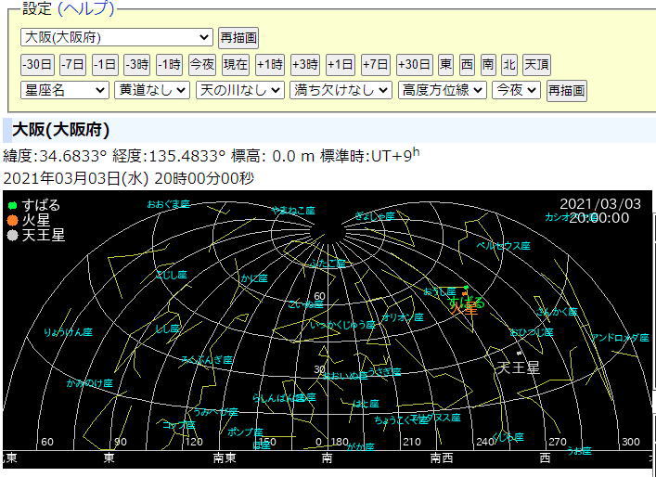Open the 星座名 display dropdown
This screenshot has height=477, width=656.
64,90
